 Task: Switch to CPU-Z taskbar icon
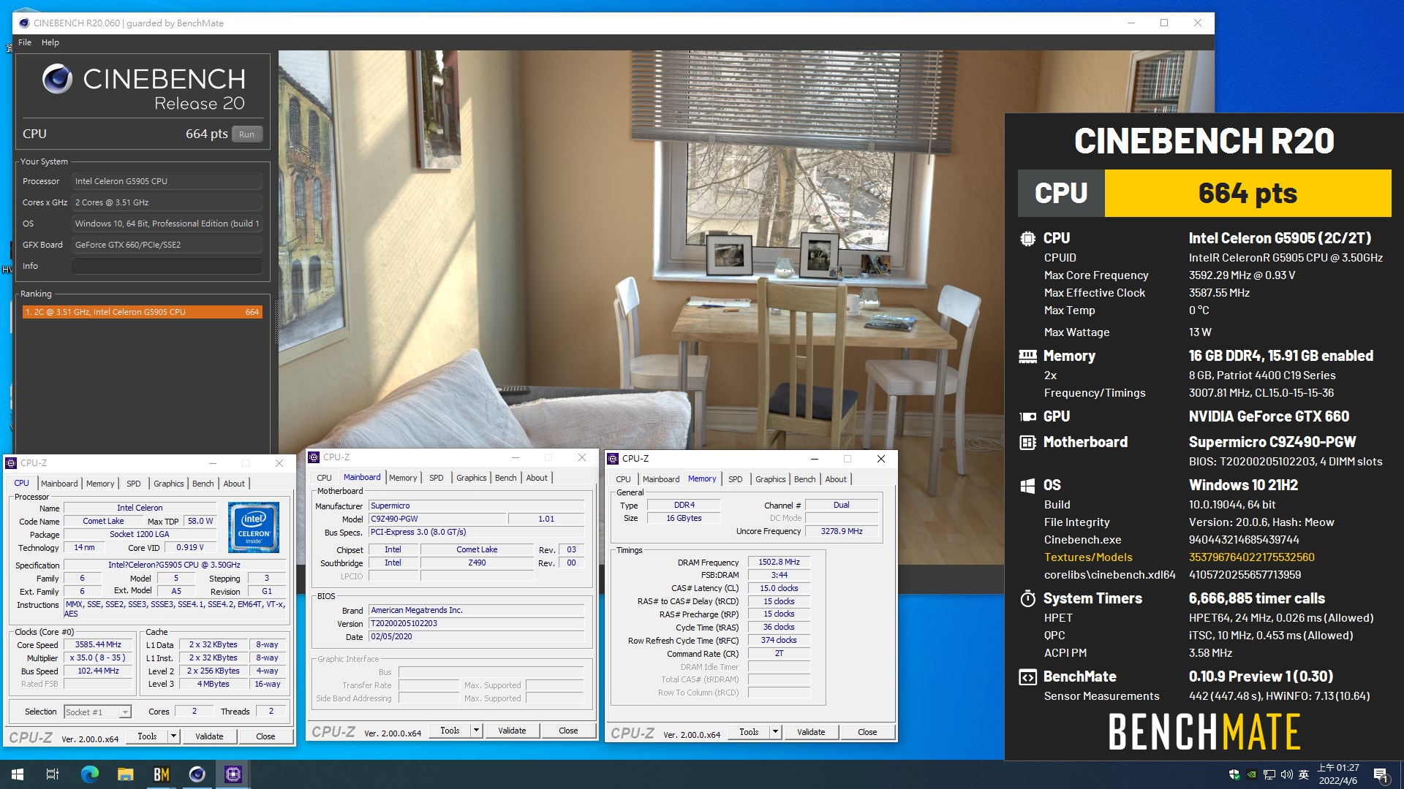[233, 774]
